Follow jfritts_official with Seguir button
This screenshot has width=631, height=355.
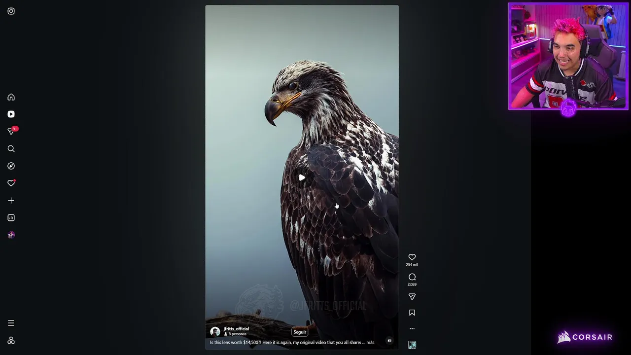[300, 332]
